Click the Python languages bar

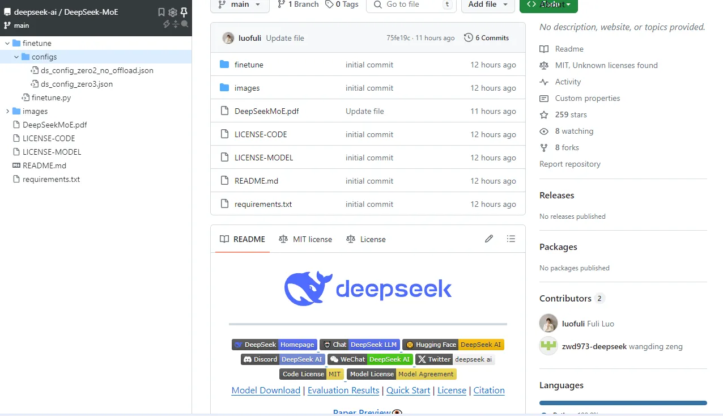[622, 403]
